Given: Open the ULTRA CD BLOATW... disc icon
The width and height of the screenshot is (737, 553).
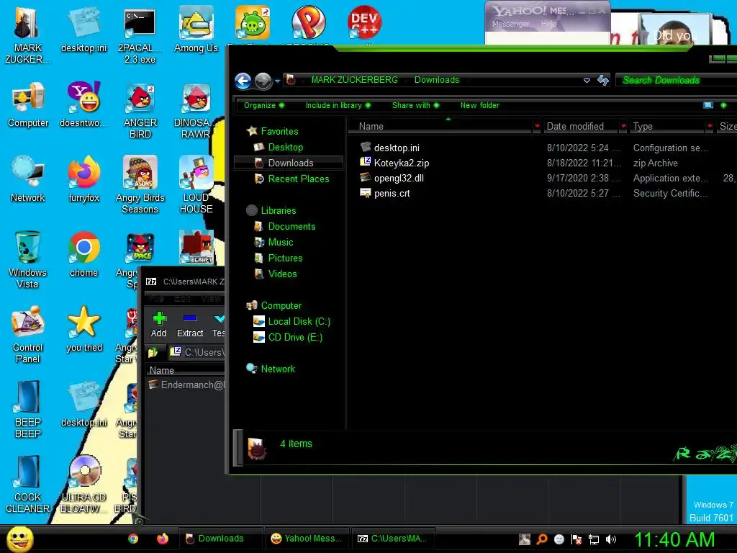Looking at the screenshot, I should click(x=84, y=485).
